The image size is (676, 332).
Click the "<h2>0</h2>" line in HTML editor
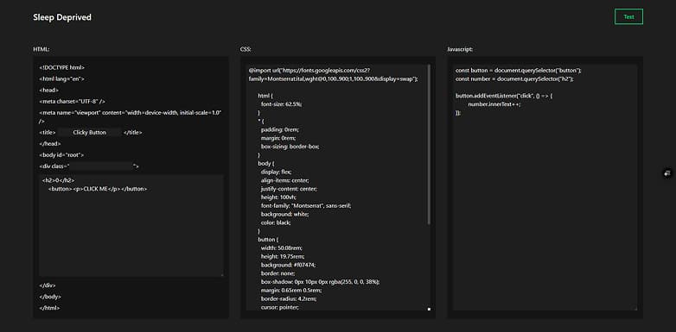click(x=58, y=180)
